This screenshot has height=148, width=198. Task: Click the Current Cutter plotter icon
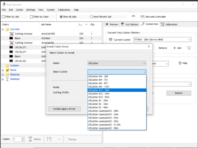point(110,39)
